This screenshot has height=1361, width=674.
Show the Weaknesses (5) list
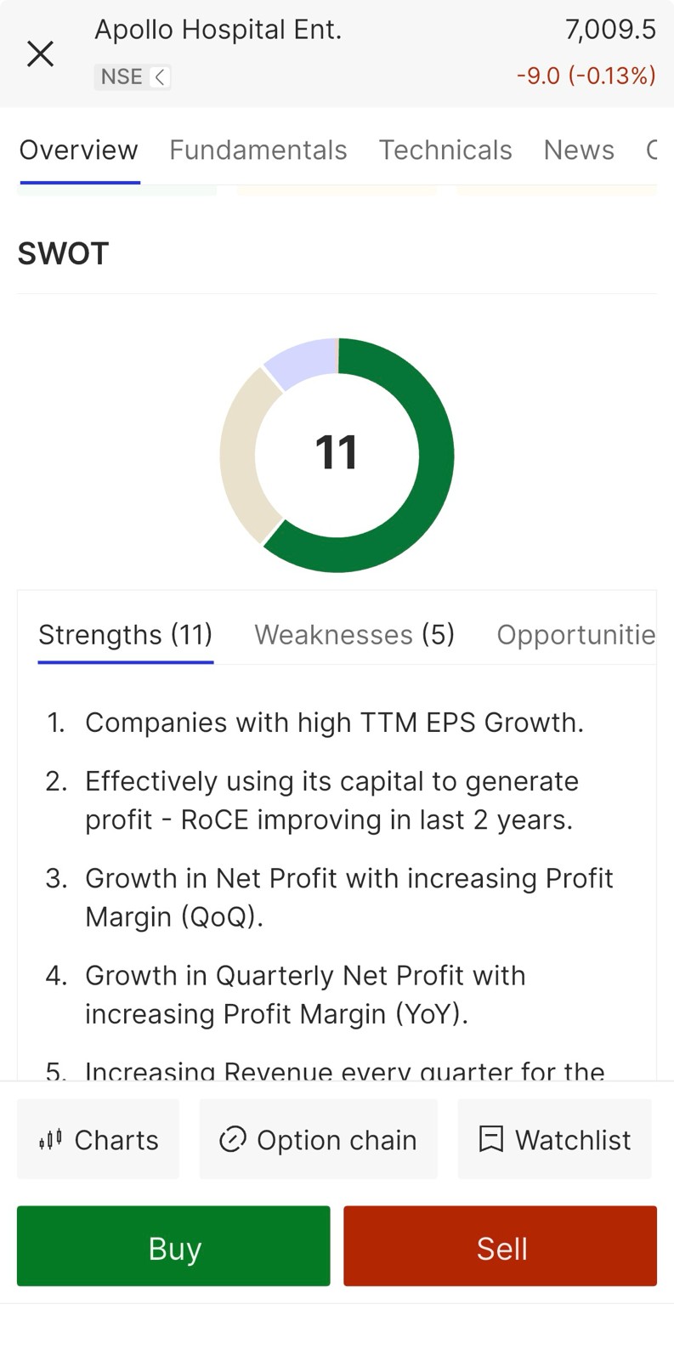[x=354, y=634]
